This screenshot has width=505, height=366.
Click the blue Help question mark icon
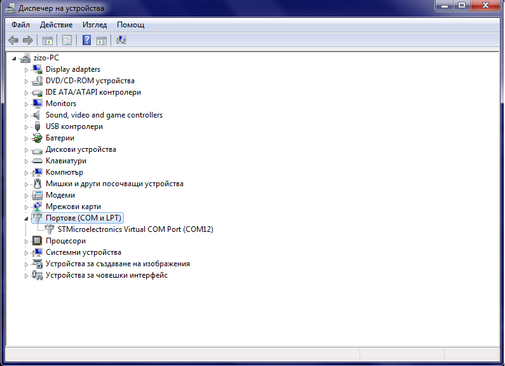click(86, 41)
